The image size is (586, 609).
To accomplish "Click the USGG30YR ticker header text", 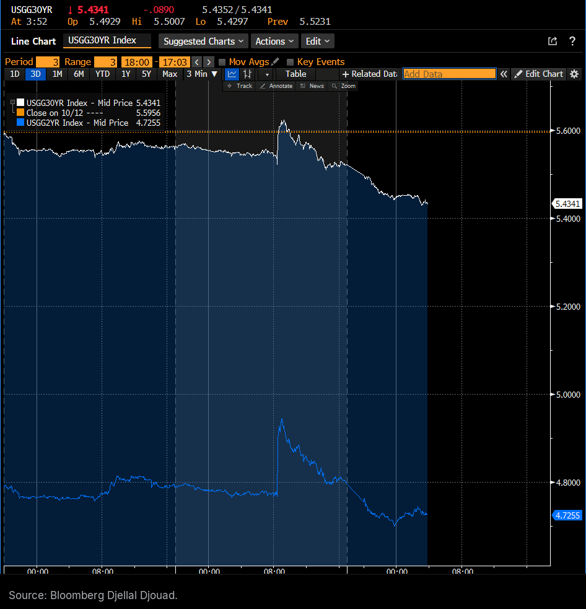I will [x=32, y=10].
